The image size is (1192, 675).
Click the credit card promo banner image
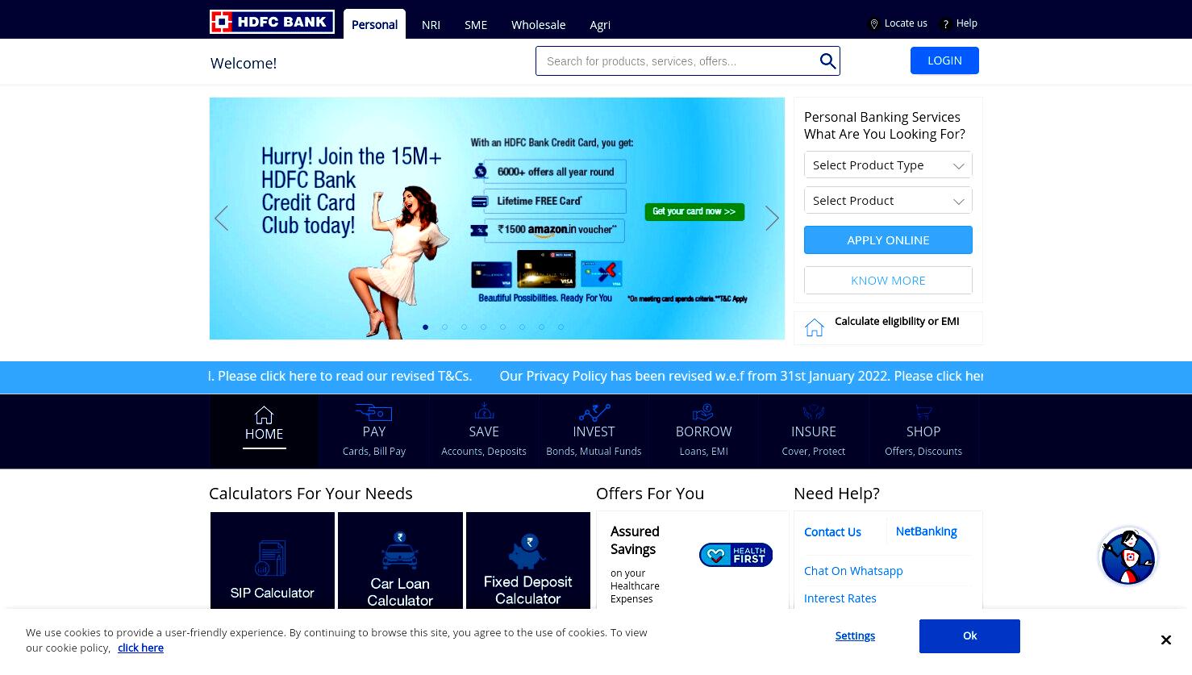click(497, 219)
